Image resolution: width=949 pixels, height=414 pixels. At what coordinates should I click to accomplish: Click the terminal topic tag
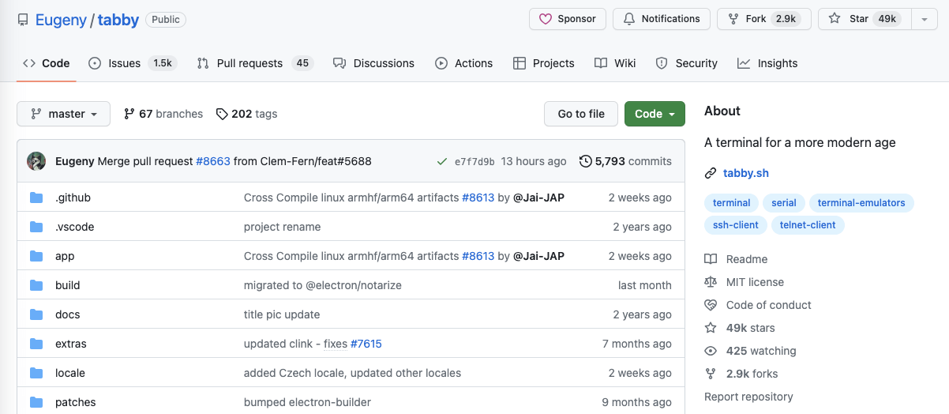pos(731,203)
